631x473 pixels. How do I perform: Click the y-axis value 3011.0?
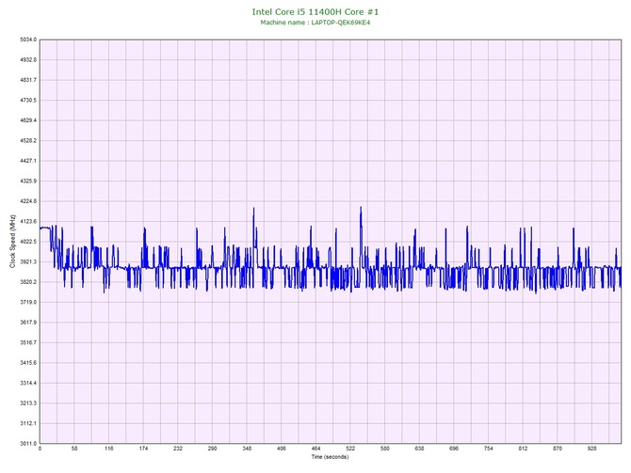pyautogui.click(x=28, y=444)
